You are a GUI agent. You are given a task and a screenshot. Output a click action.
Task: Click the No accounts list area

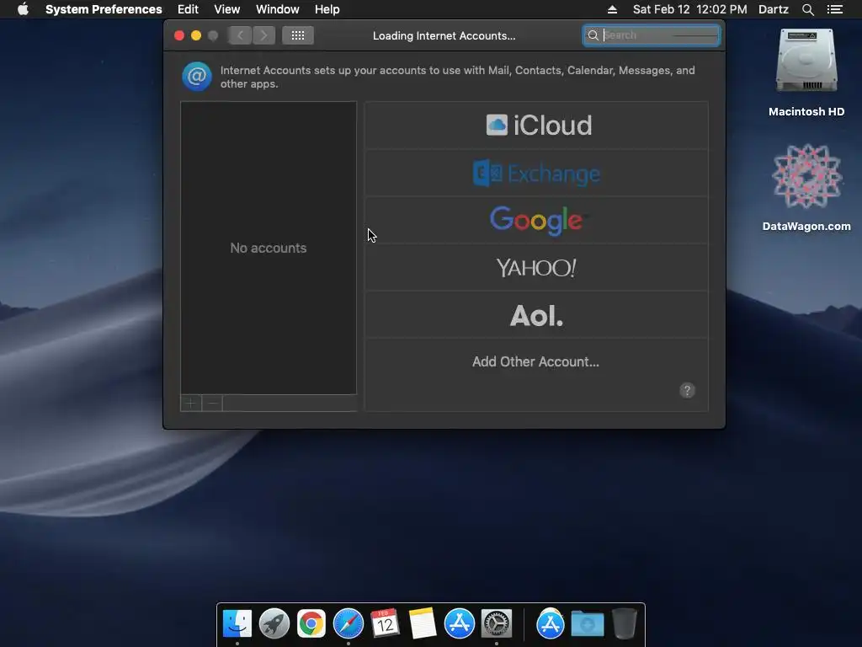(269, 248)
